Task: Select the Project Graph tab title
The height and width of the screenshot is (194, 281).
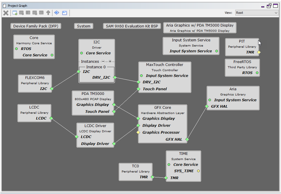Action: point(17,6)
